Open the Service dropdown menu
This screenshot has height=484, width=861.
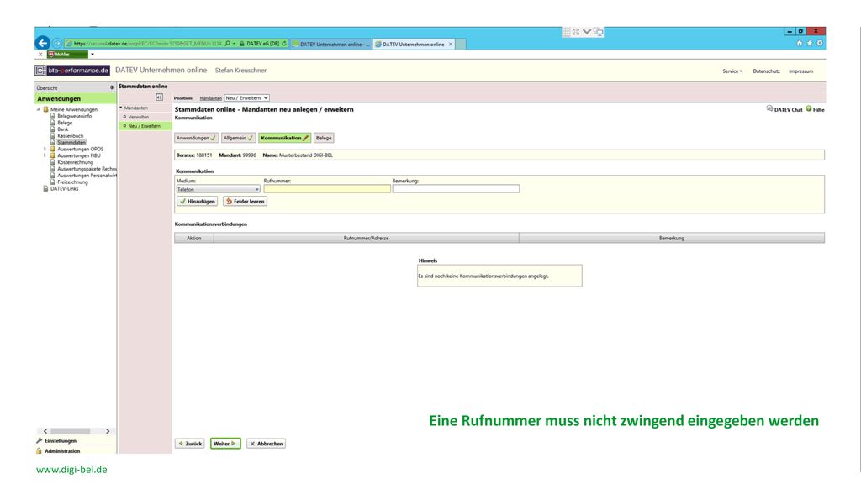732,71
